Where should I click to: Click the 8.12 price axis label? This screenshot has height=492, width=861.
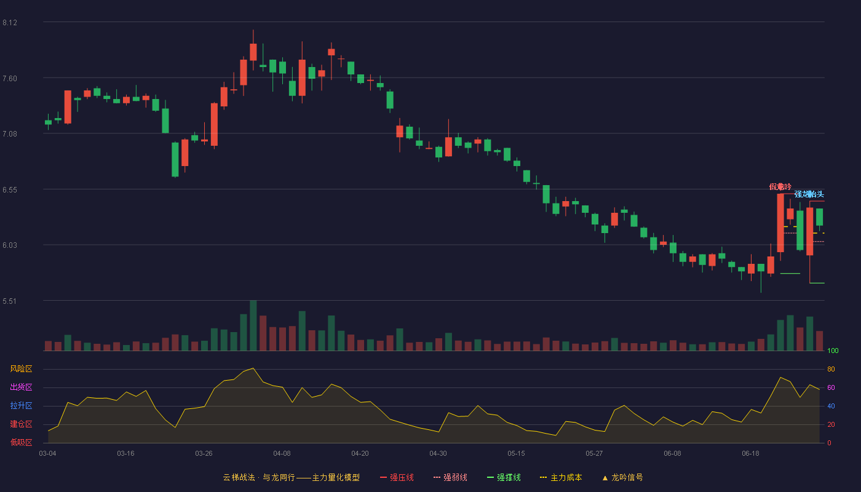(x=10, y=23)
